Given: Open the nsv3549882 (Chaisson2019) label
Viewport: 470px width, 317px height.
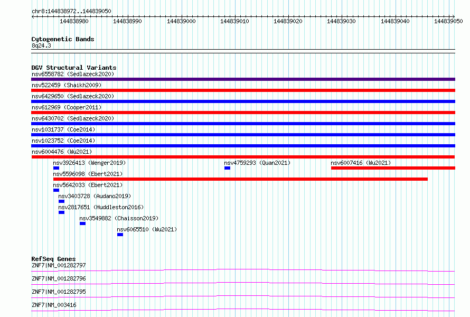Looking at the screenshot, I should click(x=119, y=218).
